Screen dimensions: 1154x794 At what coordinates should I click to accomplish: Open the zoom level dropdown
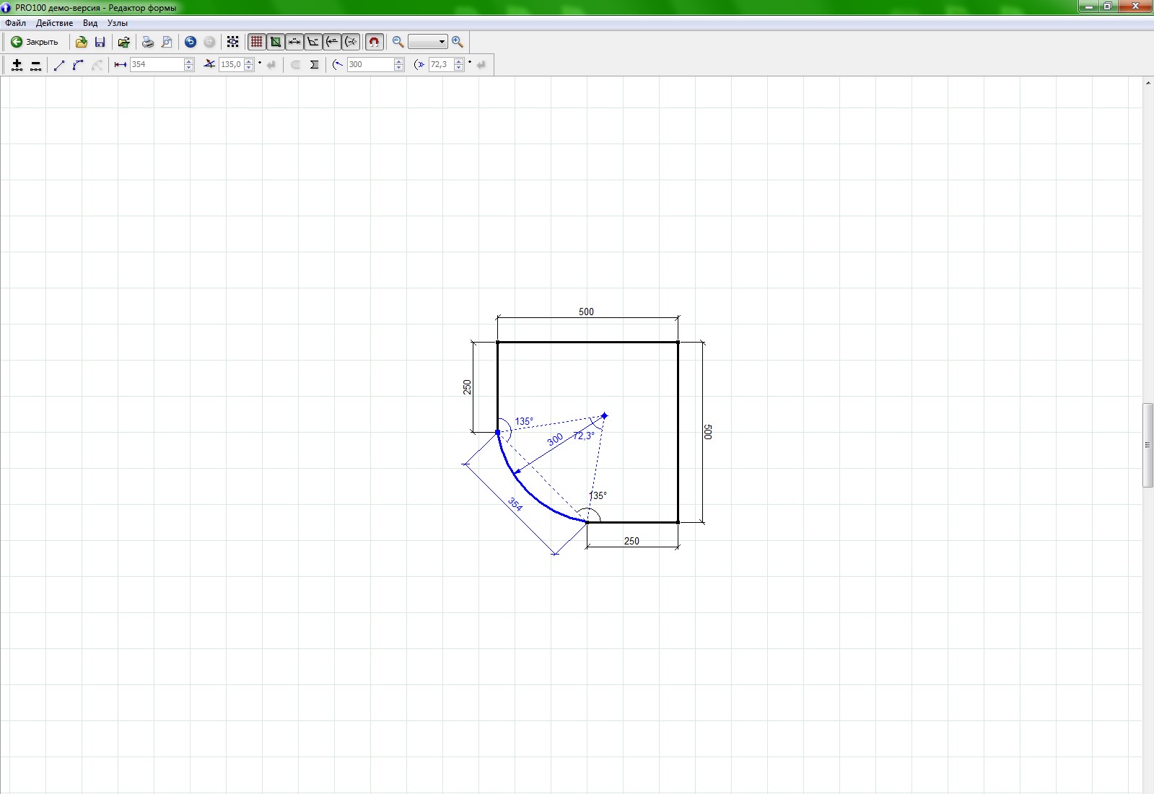(428, 42)
